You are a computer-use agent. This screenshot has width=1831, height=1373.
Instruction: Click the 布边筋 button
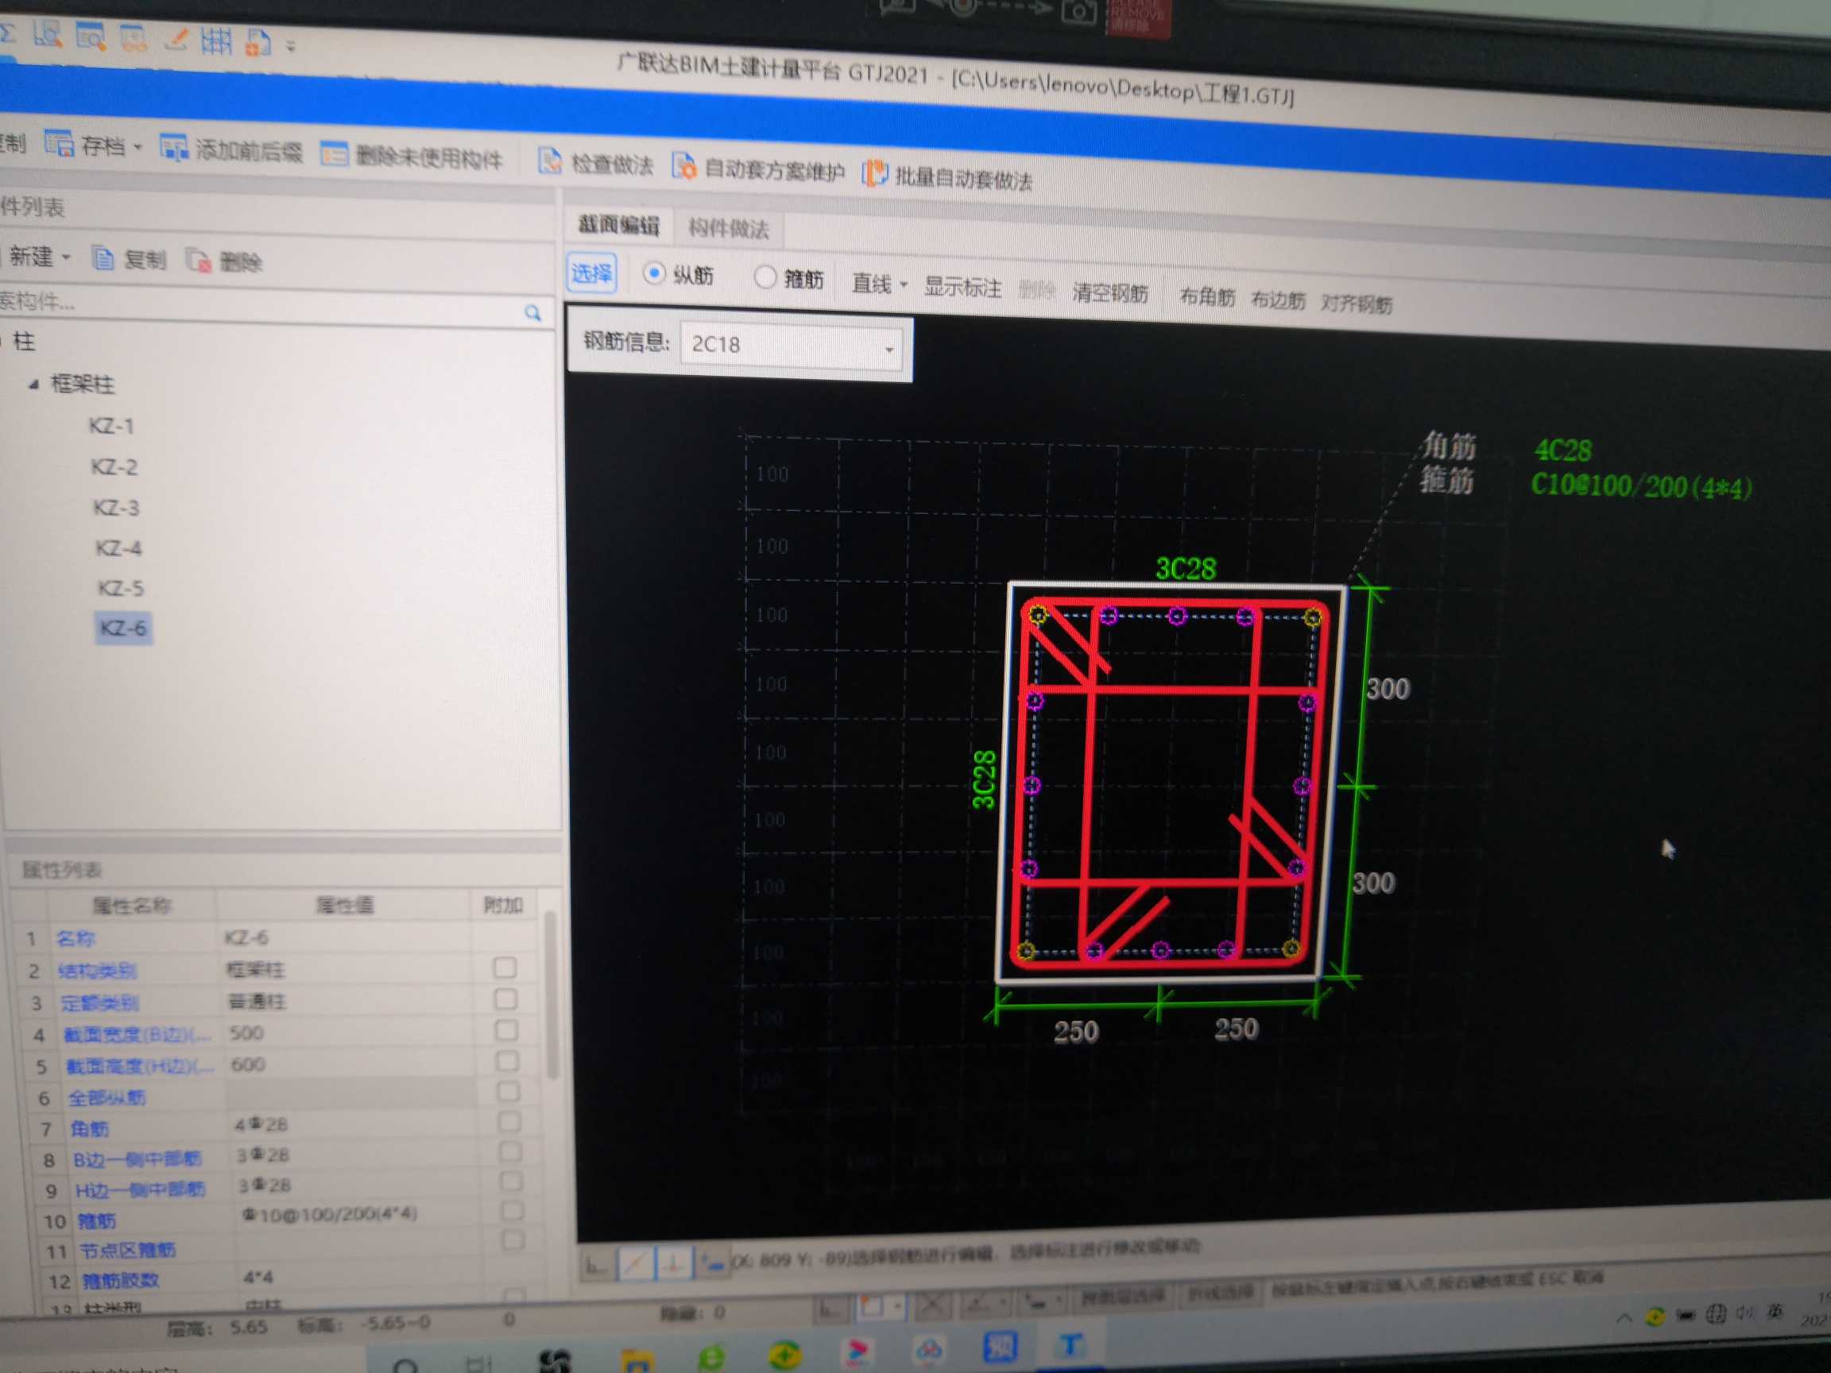point(1278,300)
